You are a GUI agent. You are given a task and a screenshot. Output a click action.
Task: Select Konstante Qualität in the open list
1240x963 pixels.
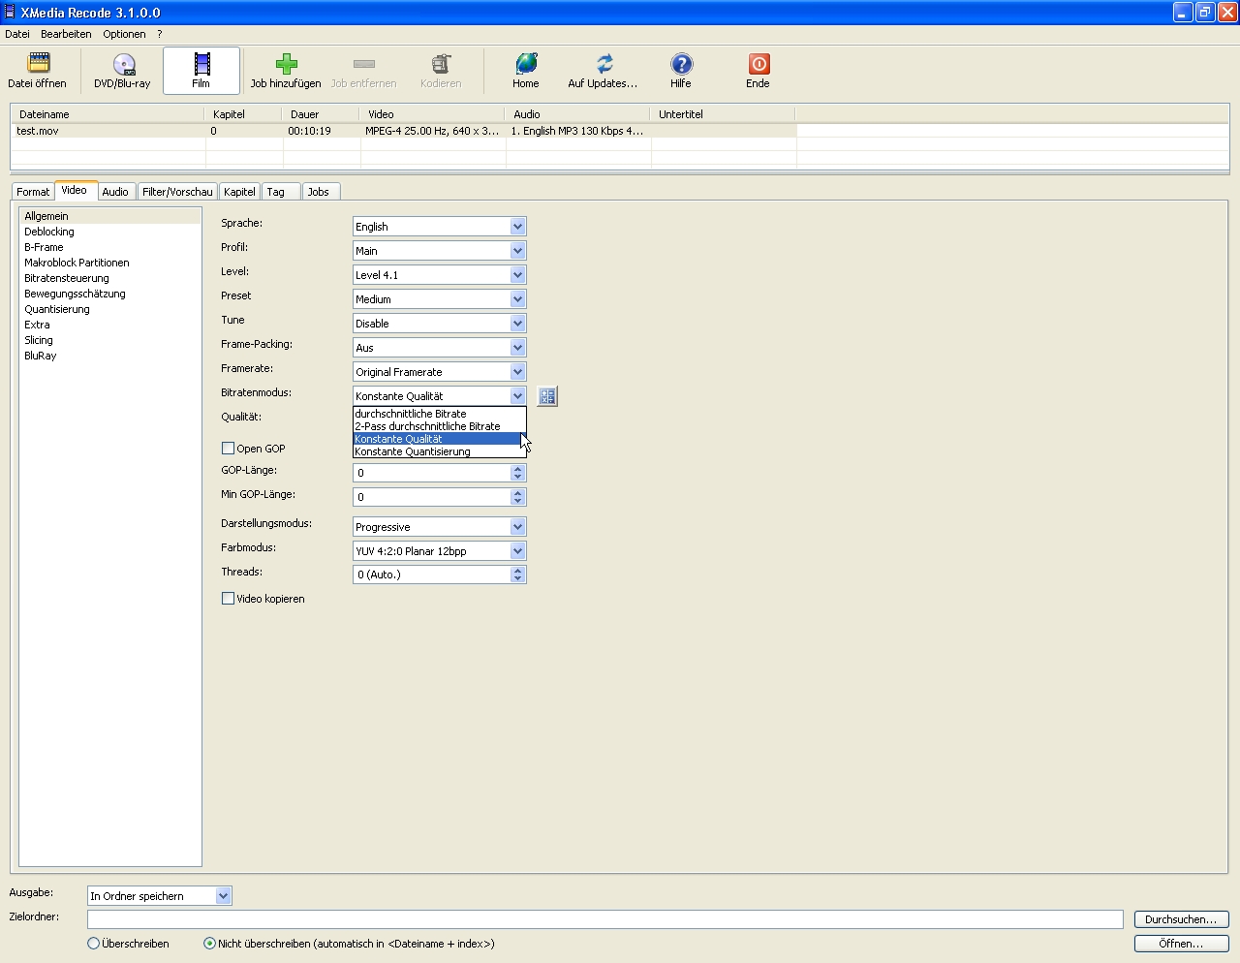point(439,439)
